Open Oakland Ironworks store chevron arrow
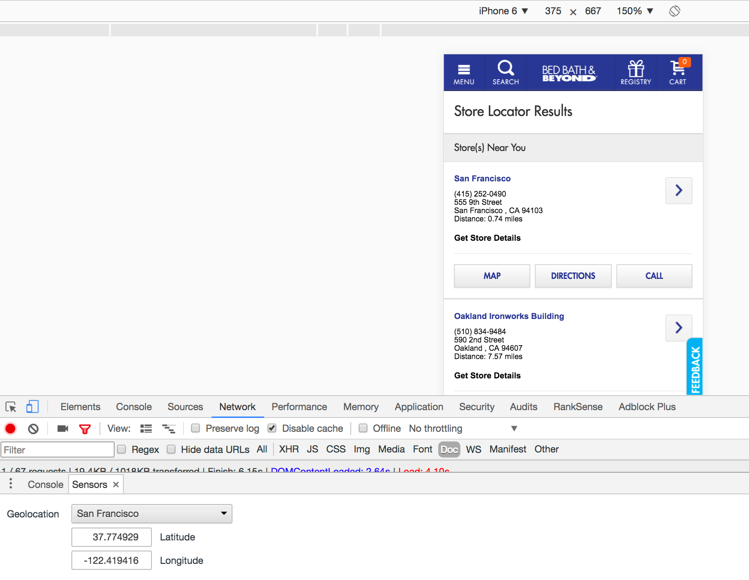749x580 pixels. tap(679, 328)
